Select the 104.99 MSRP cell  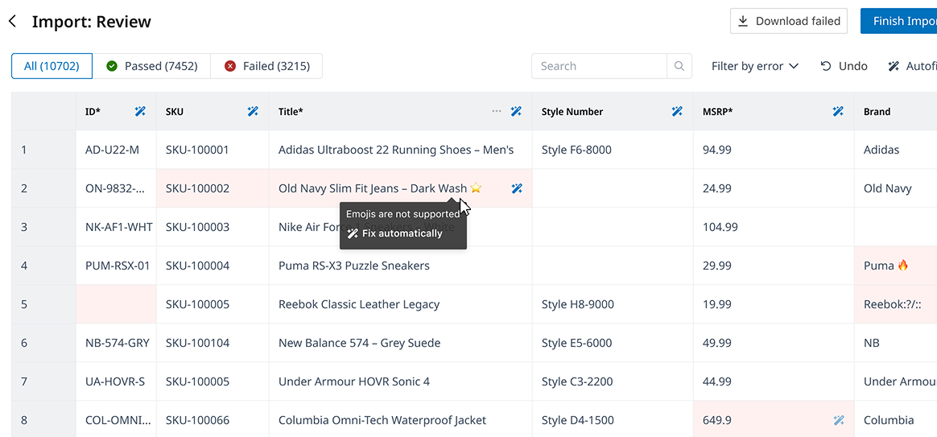pos(774,227)
